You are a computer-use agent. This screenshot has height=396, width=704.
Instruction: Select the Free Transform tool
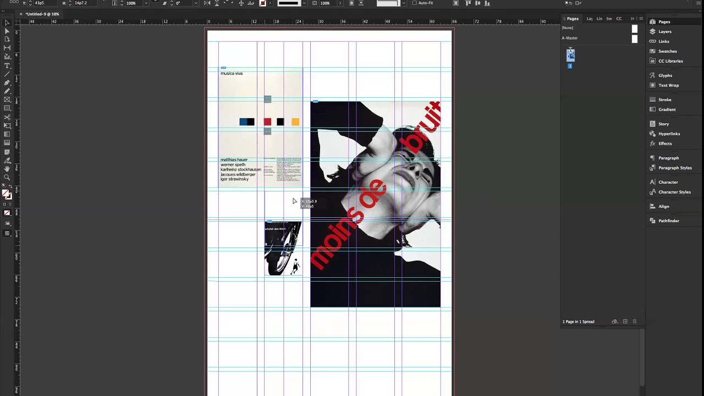7,125
